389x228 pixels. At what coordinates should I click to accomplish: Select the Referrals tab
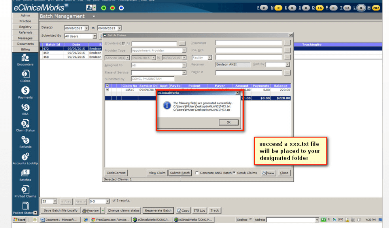25,33
